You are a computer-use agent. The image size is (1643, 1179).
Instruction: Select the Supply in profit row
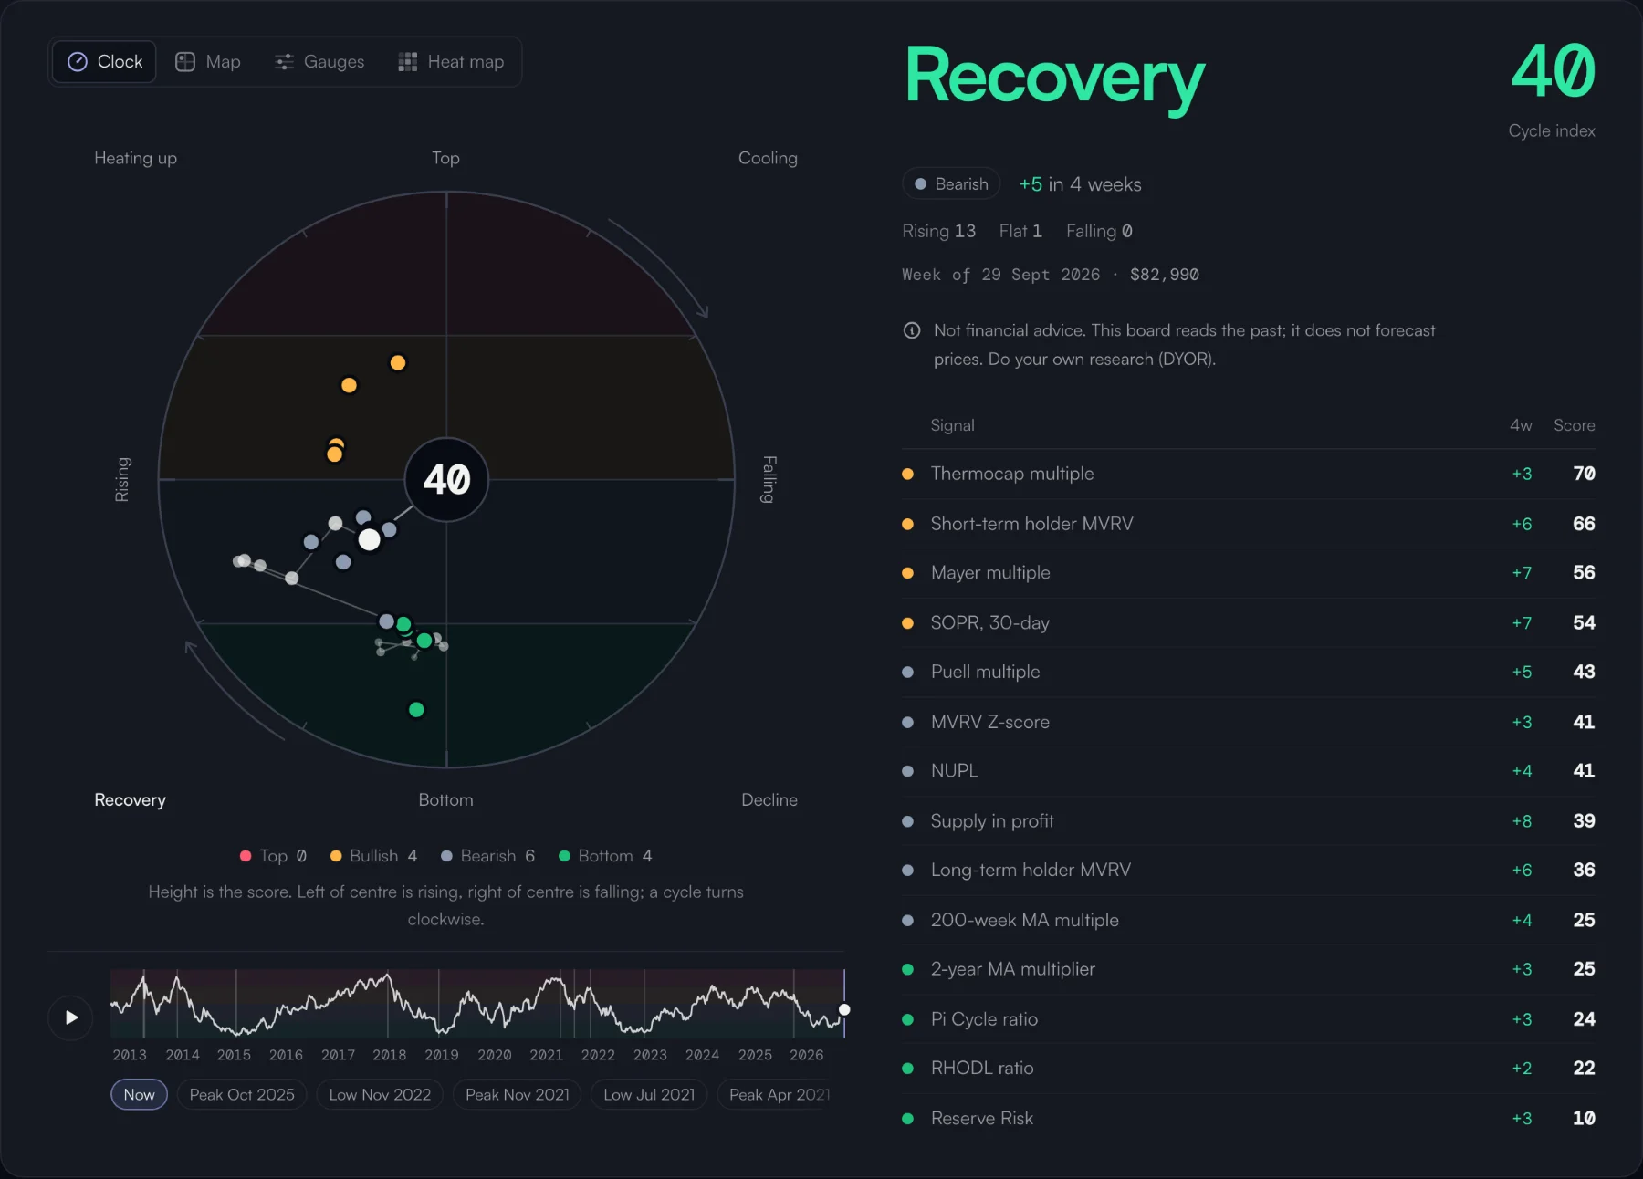[1248, 821]
